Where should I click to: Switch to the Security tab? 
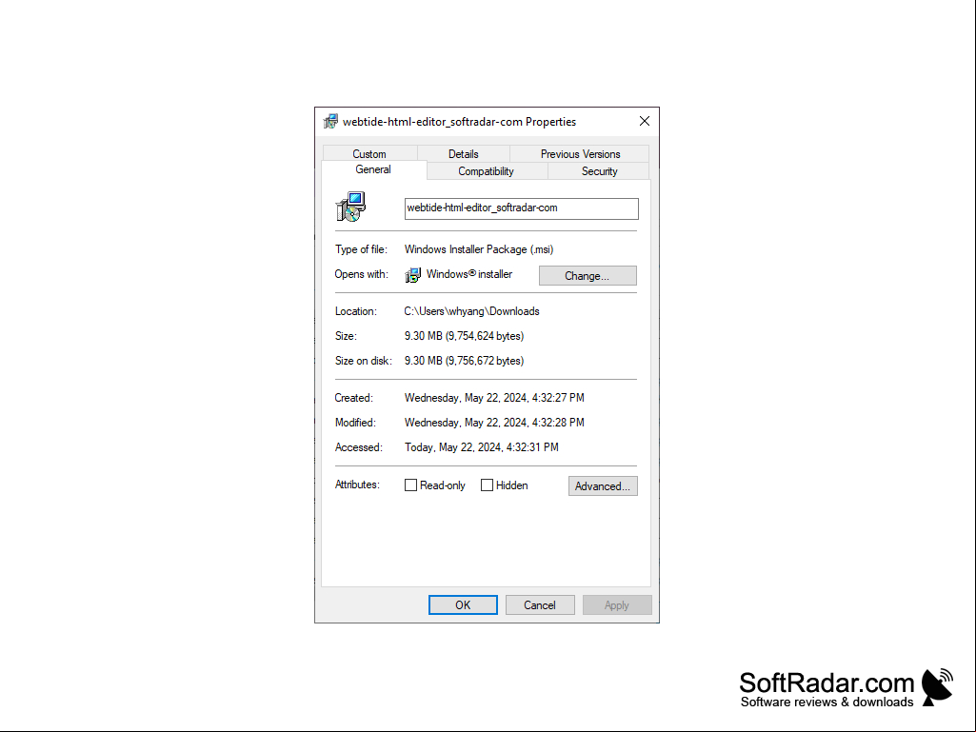[600, 170]
